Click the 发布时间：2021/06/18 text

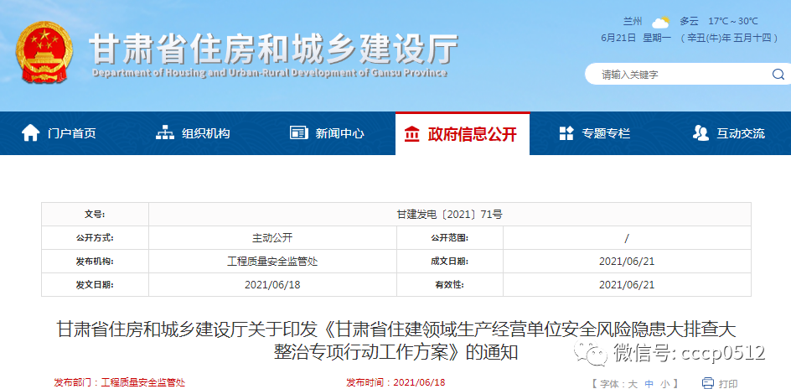click(x=395, y=382)
